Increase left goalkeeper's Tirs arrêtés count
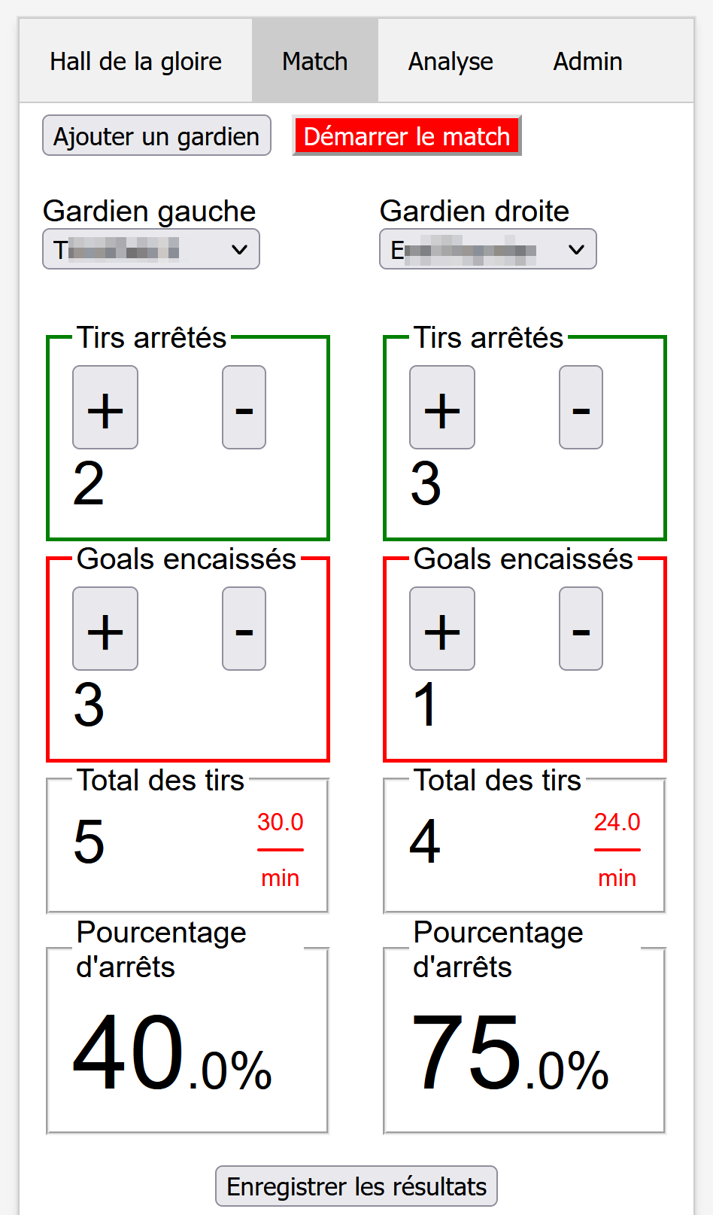713x1215 pixels. click(x=105, y=407)
